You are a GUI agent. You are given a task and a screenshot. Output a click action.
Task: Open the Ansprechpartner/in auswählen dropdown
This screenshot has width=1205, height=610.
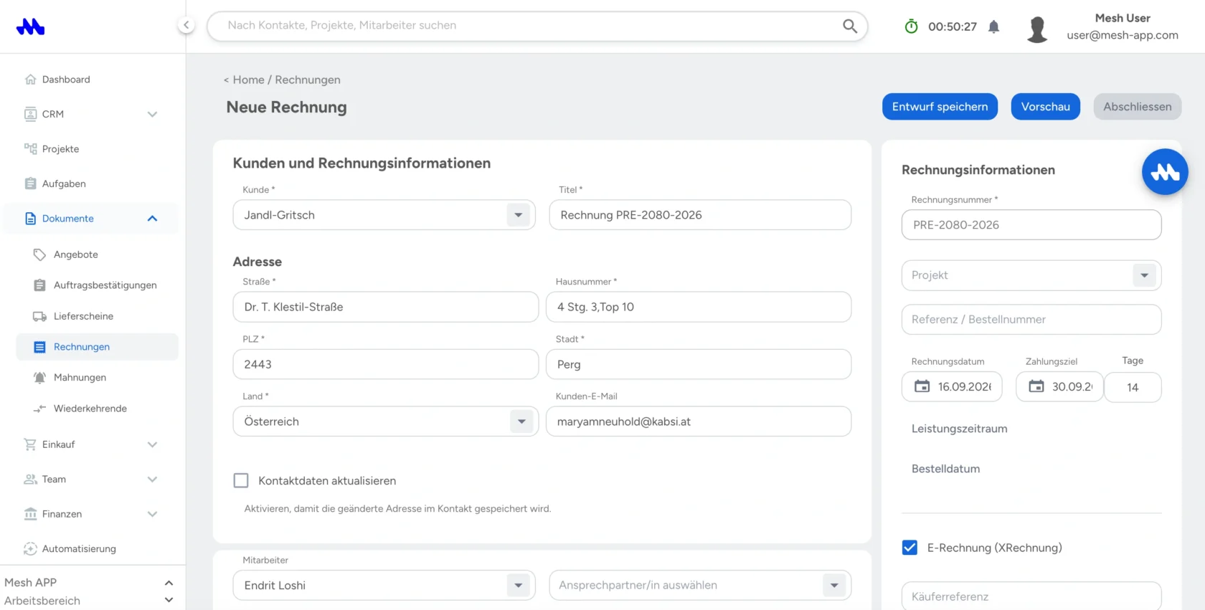833,585
